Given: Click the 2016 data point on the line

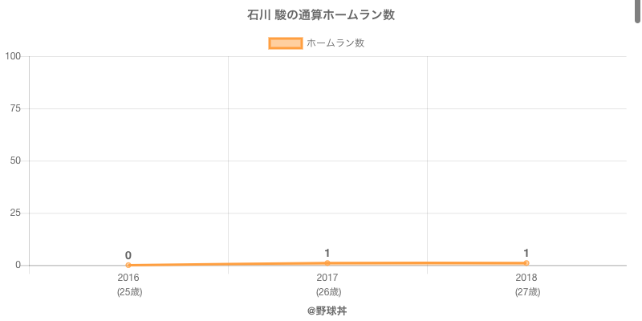Looking at the screenshot, I should pos(128,265).
